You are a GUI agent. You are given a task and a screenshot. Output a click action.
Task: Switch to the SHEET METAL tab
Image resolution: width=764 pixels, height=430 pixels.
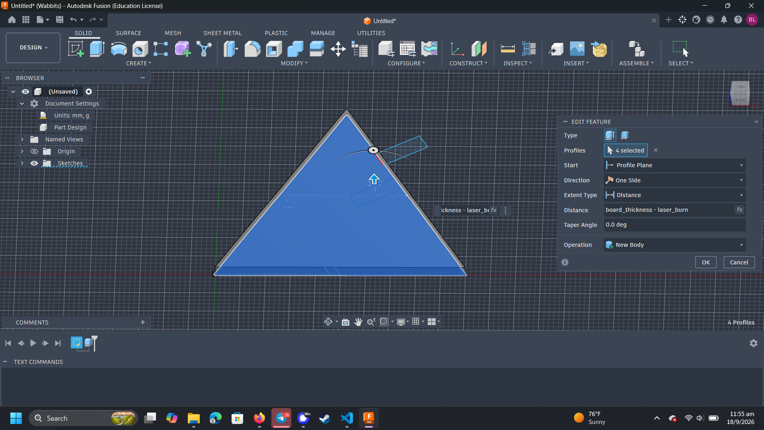222,33
